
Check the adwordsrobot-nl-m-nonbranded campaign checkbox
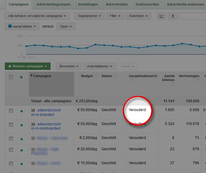click(11, 124)
